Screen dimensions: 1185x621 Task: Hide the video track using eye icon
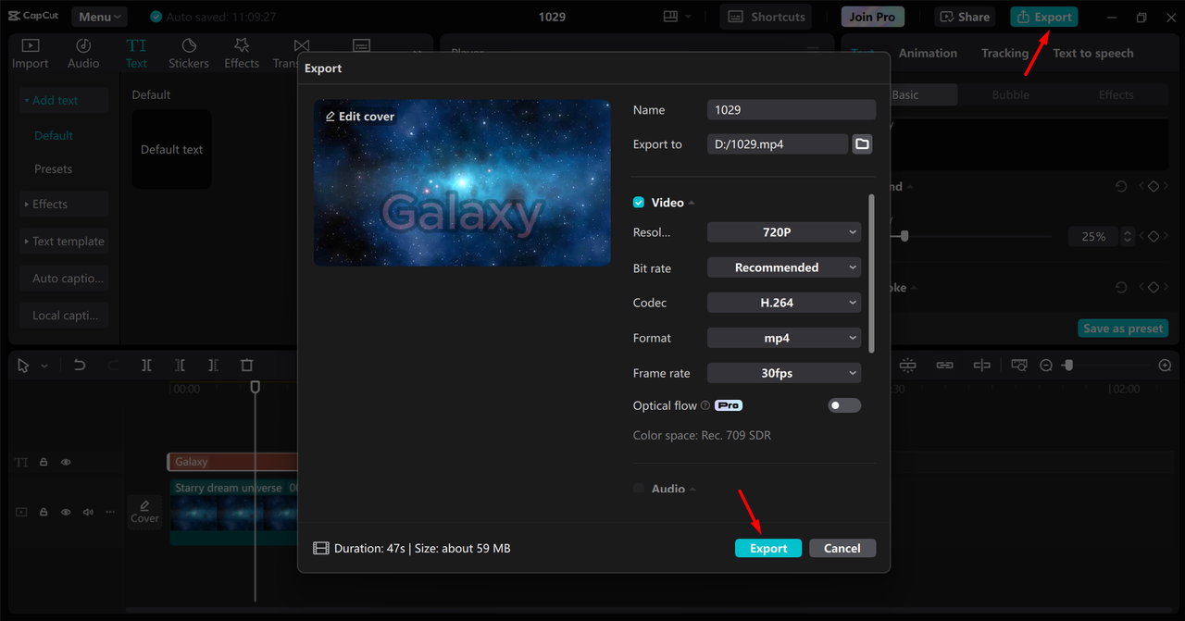tap(66, 512)
